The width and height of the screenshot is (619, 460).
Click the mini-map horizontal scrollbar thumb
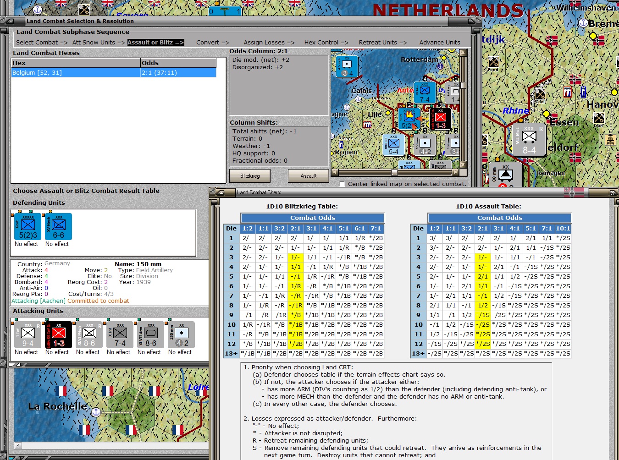click(394, 173)
